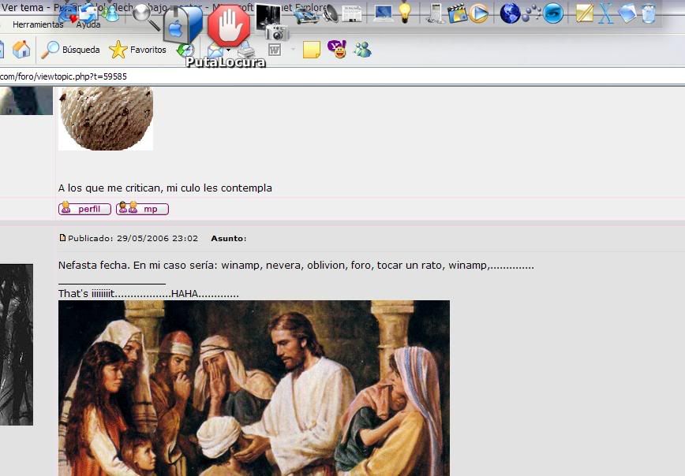Open the Mail envelope toolbar icon
685x476 pixels.
coord(215,50)
